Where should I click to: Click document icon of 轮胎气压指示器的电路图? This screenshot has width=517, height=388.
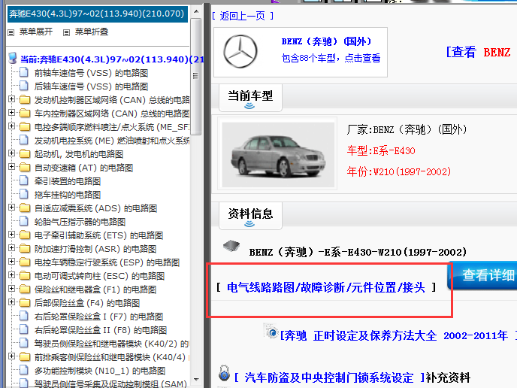[x=24, y=221]
